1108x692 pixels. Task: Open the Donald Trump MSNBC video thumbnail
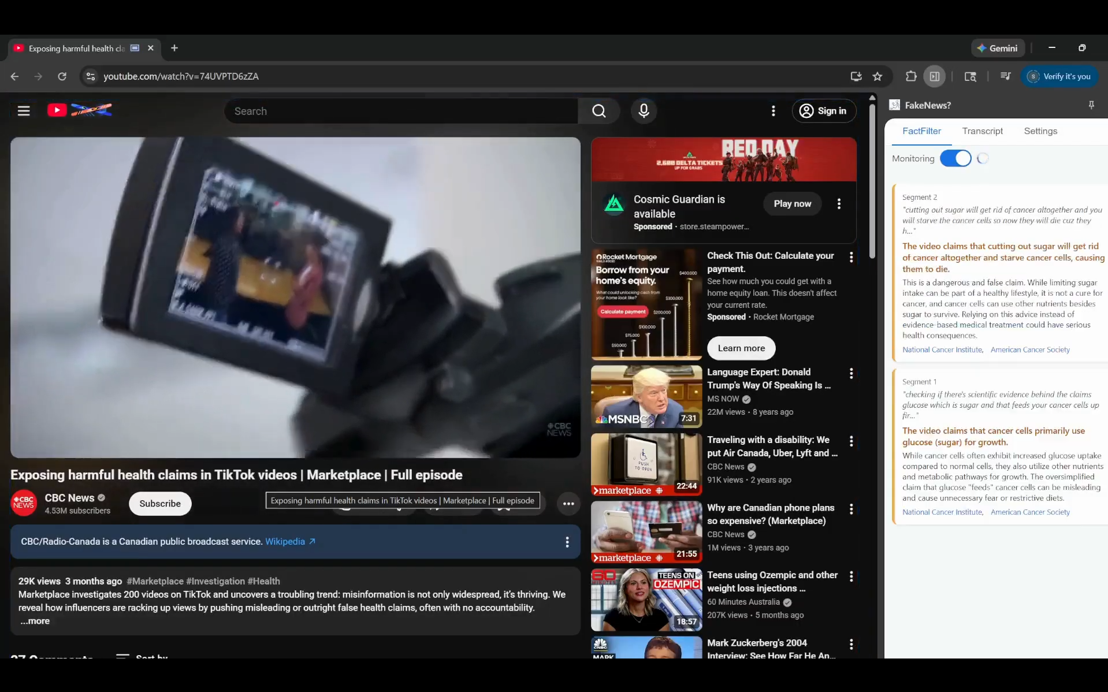tap(646, 397)
